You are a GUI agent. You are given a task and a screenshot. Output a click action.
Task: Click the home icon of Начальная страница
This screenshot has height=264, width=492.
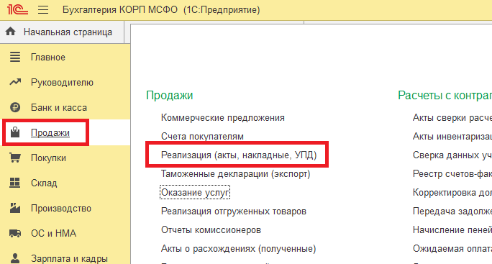point(10,32)
